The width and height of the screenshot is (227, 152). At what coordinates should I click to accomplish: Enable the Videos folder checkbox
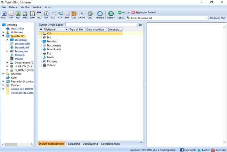click(x=40, y=65)
